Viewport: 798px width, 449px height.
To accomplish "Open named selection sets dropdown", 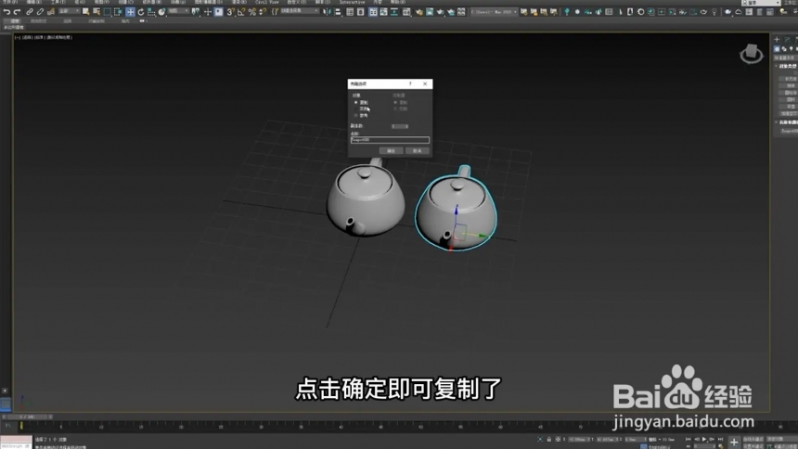I will (301, 11).
